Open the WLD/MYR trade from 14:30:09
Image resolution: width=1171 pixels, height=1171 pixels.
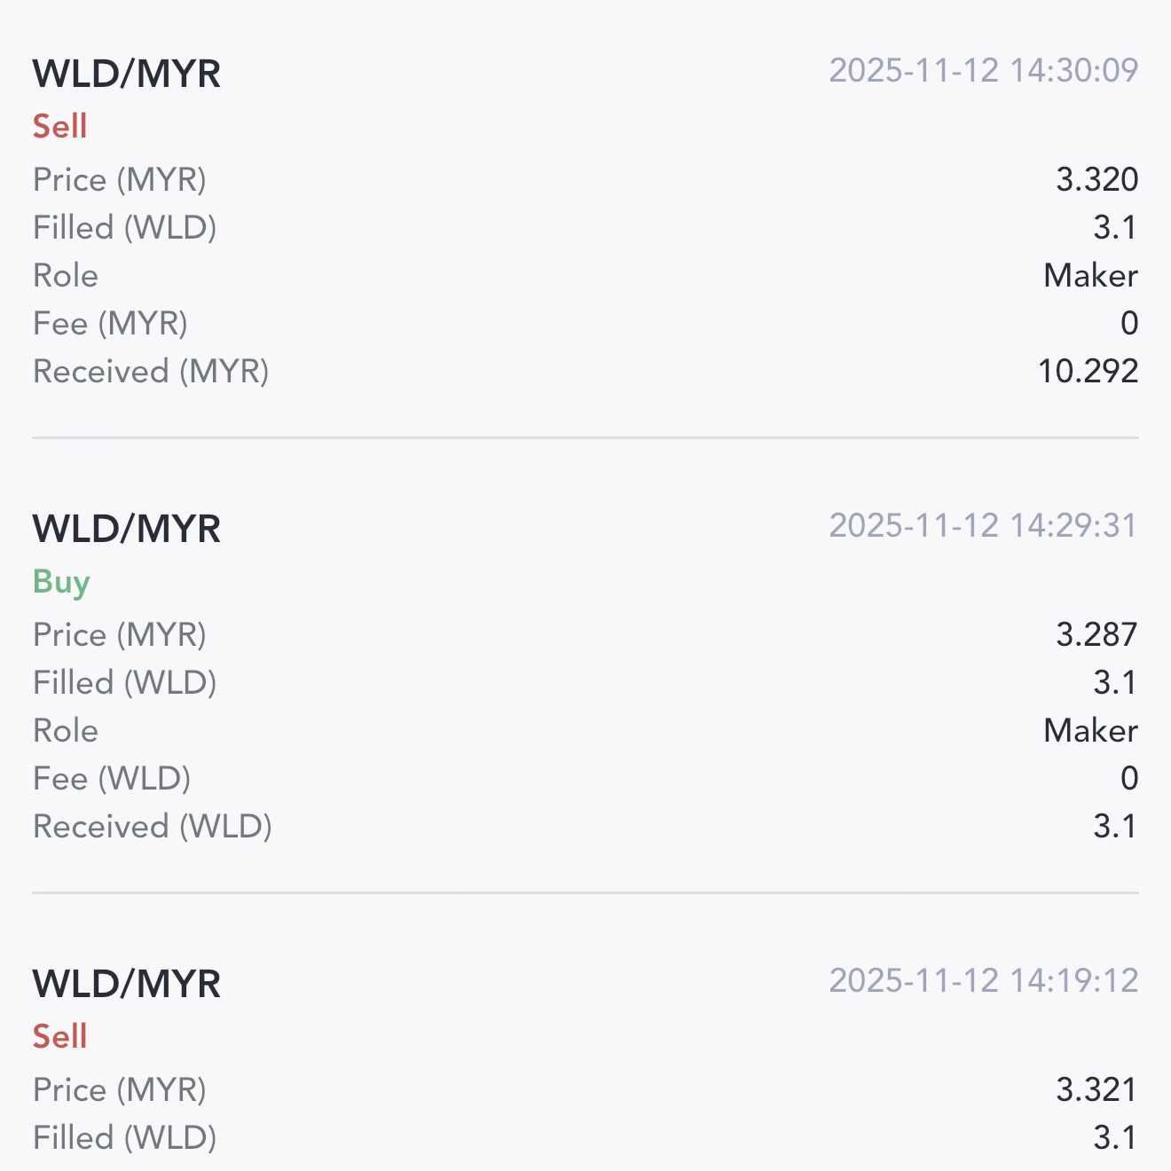tap(127, 74)
